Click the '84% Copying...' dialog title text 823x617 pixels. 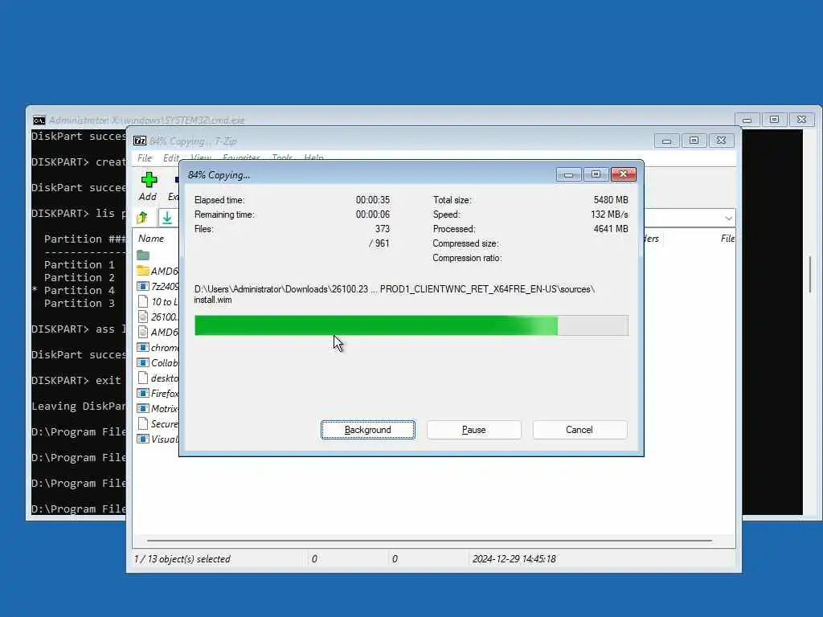click(x=219, y=175)
